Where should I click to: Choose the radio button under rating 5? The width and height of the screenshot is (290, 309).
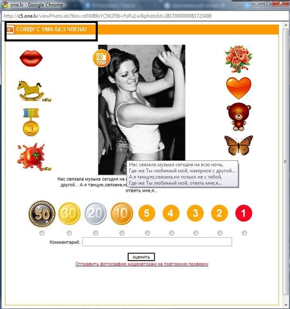[147, 233]
